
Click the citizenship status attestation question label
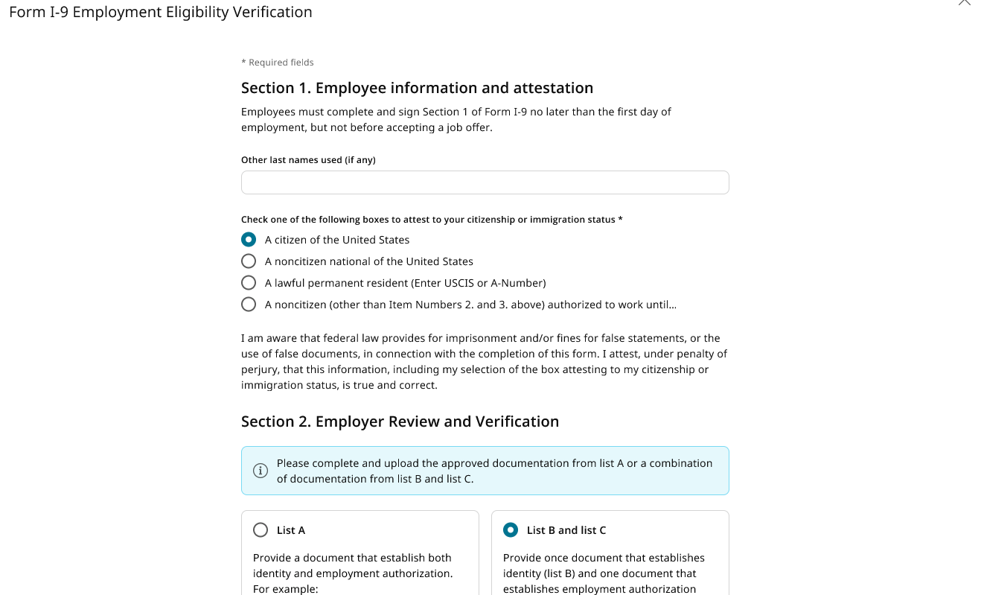click(x=432, y=220)
